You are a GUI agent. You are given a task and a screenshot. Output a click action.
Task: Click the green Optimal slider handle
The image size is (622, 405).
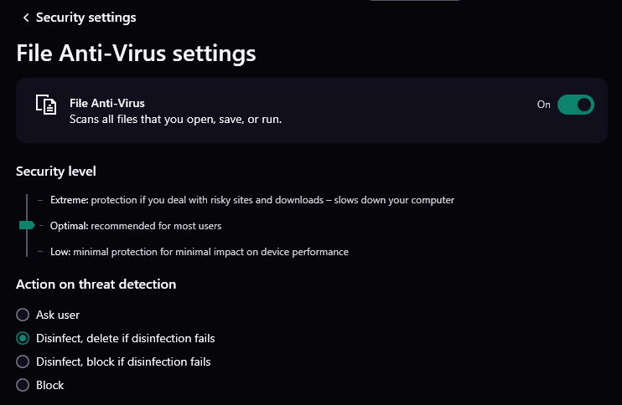pyautogui.click(x=27, y=225)
